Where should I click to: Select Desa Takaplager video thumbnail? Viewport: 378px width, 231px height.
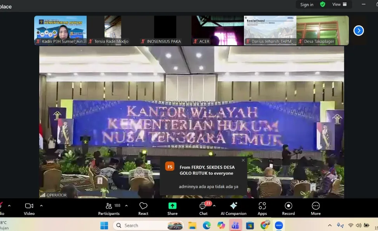322,30
